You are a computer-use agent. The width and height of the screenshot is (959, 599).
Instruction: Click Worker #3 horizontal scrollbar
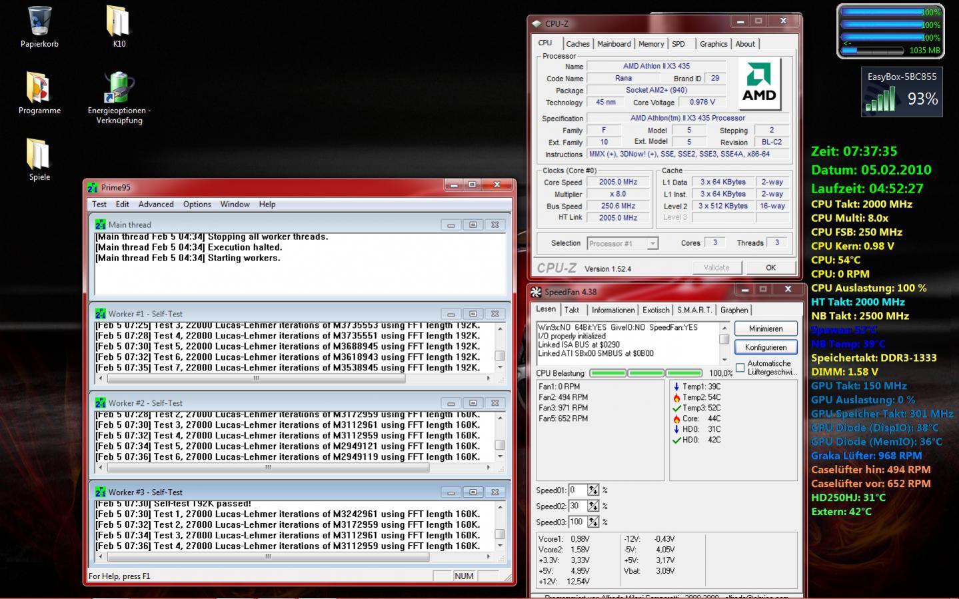pyautogui.click(x=294, y=557)
